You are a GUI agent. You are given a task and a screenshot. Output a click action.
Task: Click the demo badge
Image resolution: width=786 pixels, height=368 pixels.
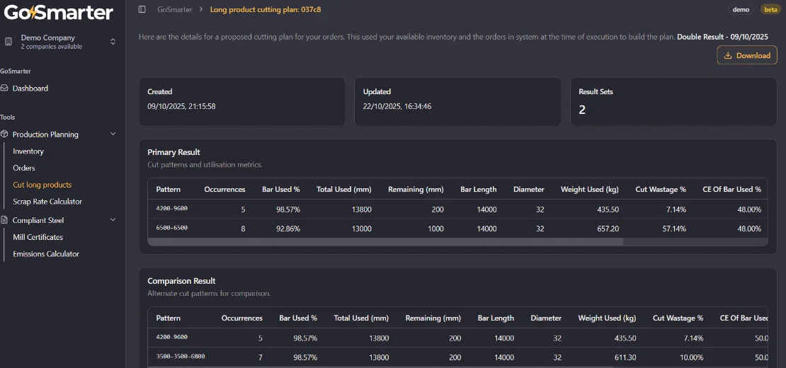tap(741, 9)
